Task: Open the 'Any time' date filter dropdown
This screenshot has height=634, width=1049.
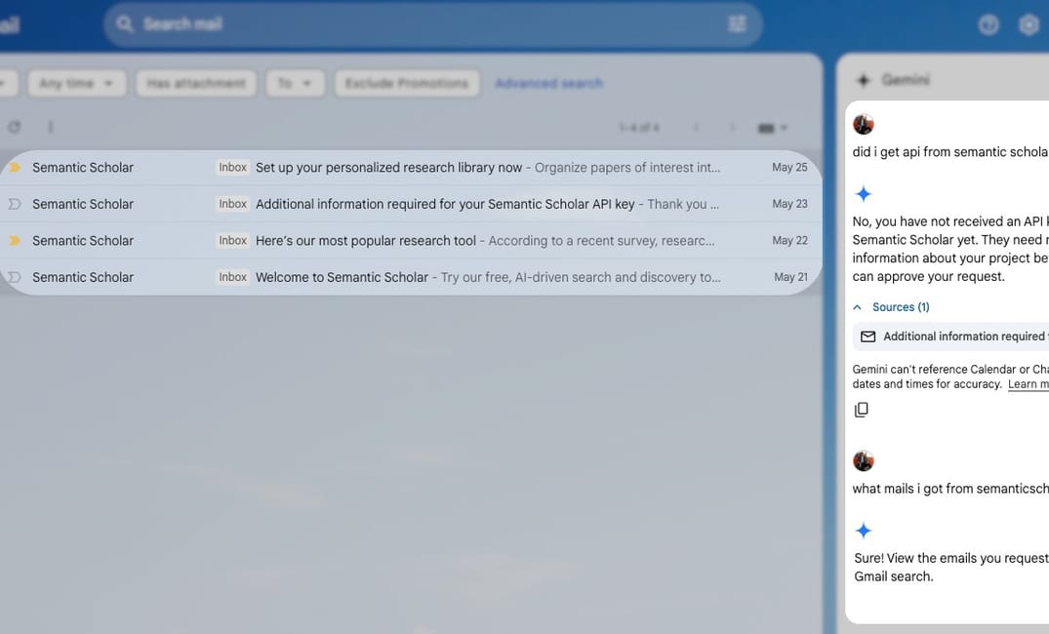Action: tap(76, 84)
